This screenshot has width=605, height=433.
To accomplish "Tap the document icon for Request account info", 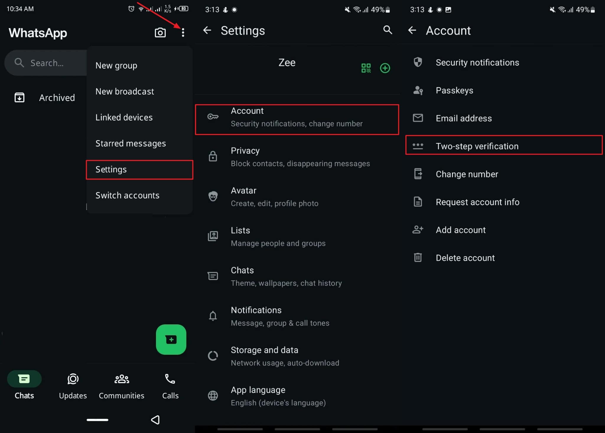I will pyautogui.click(x=418, y=202).
